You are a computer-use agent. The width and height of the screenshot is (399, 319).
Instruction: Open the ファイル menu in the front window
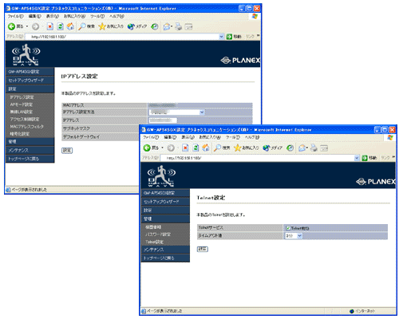tap(151, 137)
